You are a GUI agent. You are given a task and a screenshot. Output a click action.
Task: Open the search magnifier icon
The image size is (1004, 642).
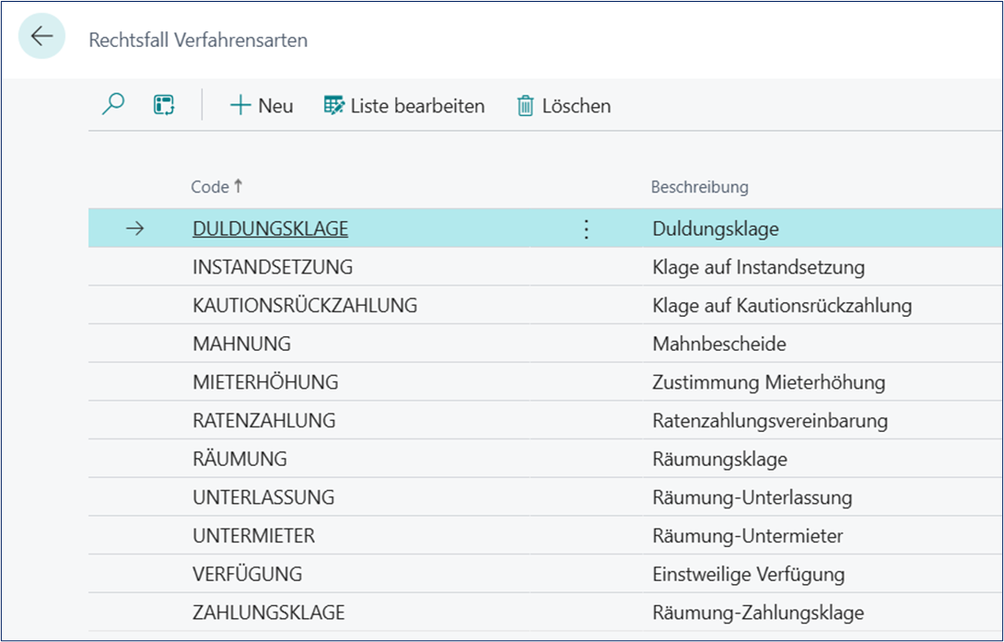pos(113,104)
